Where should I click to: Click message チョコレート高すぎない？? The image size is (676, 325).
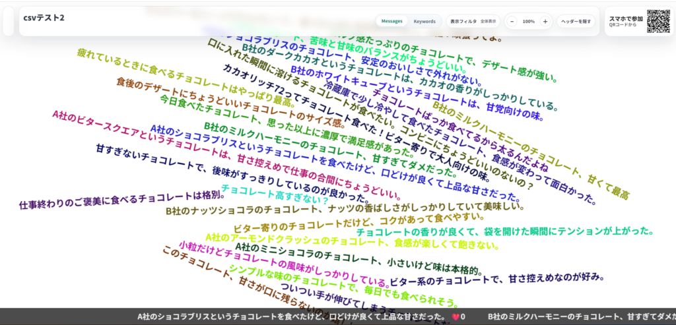275,194
